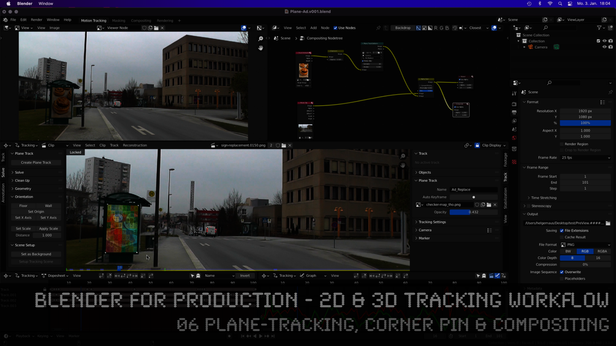This screenshot has width=616, height=346.
Task: Open the Frame Rate 25 fps dropdown
Action: [x=585, y=157]
